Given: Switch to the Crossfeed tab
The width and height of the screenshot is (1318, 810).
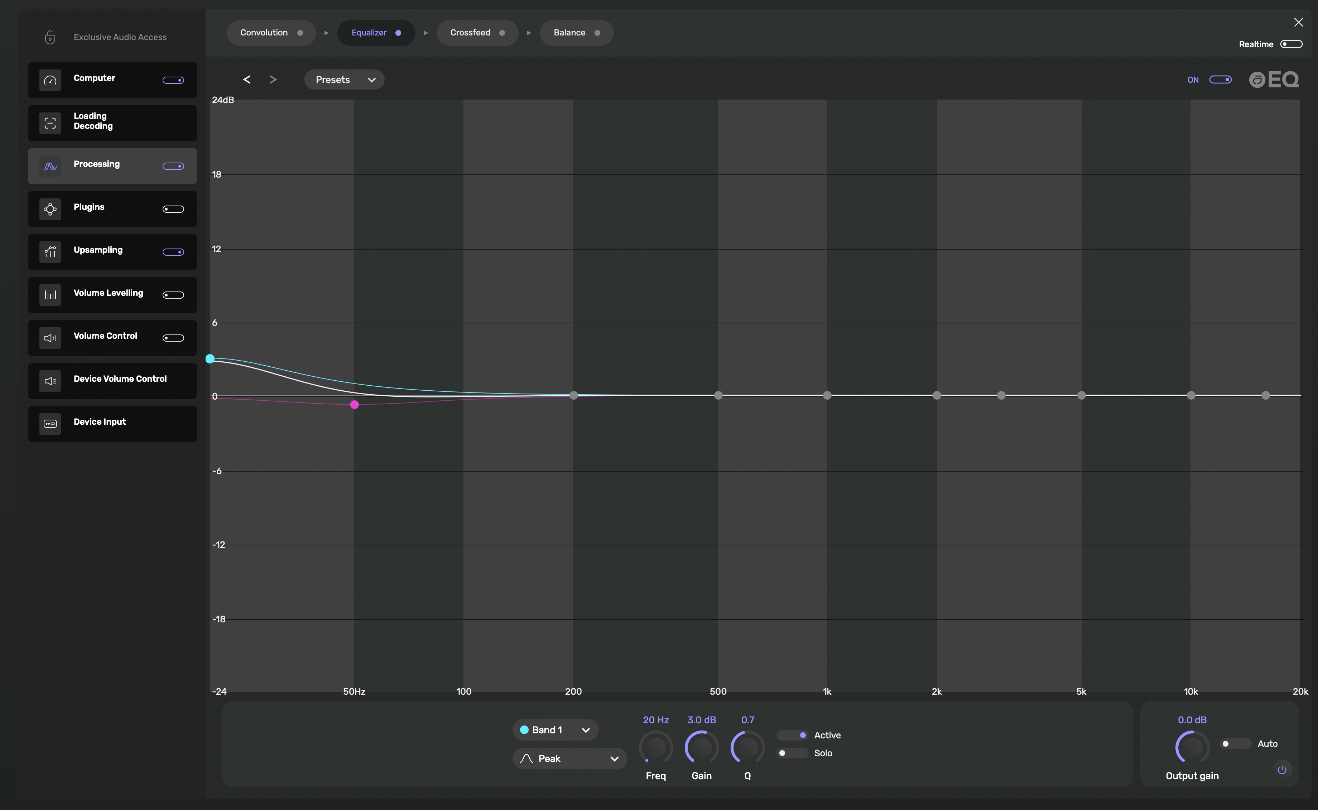Looking at the screenshot, I should (477, 33).
